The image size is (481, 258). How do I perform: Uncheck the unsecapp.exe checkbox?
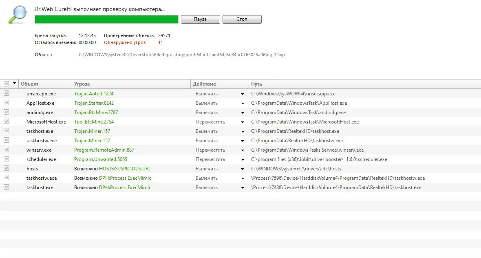[6, 93]
